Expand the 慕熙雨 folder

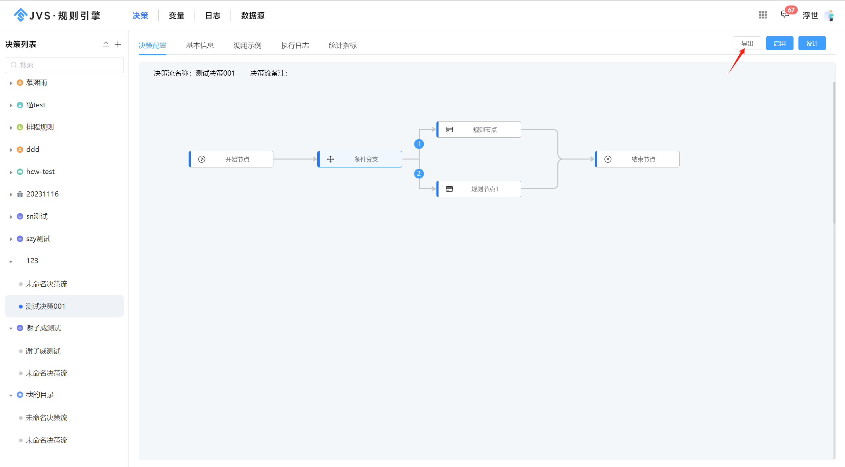click(11, 83)
